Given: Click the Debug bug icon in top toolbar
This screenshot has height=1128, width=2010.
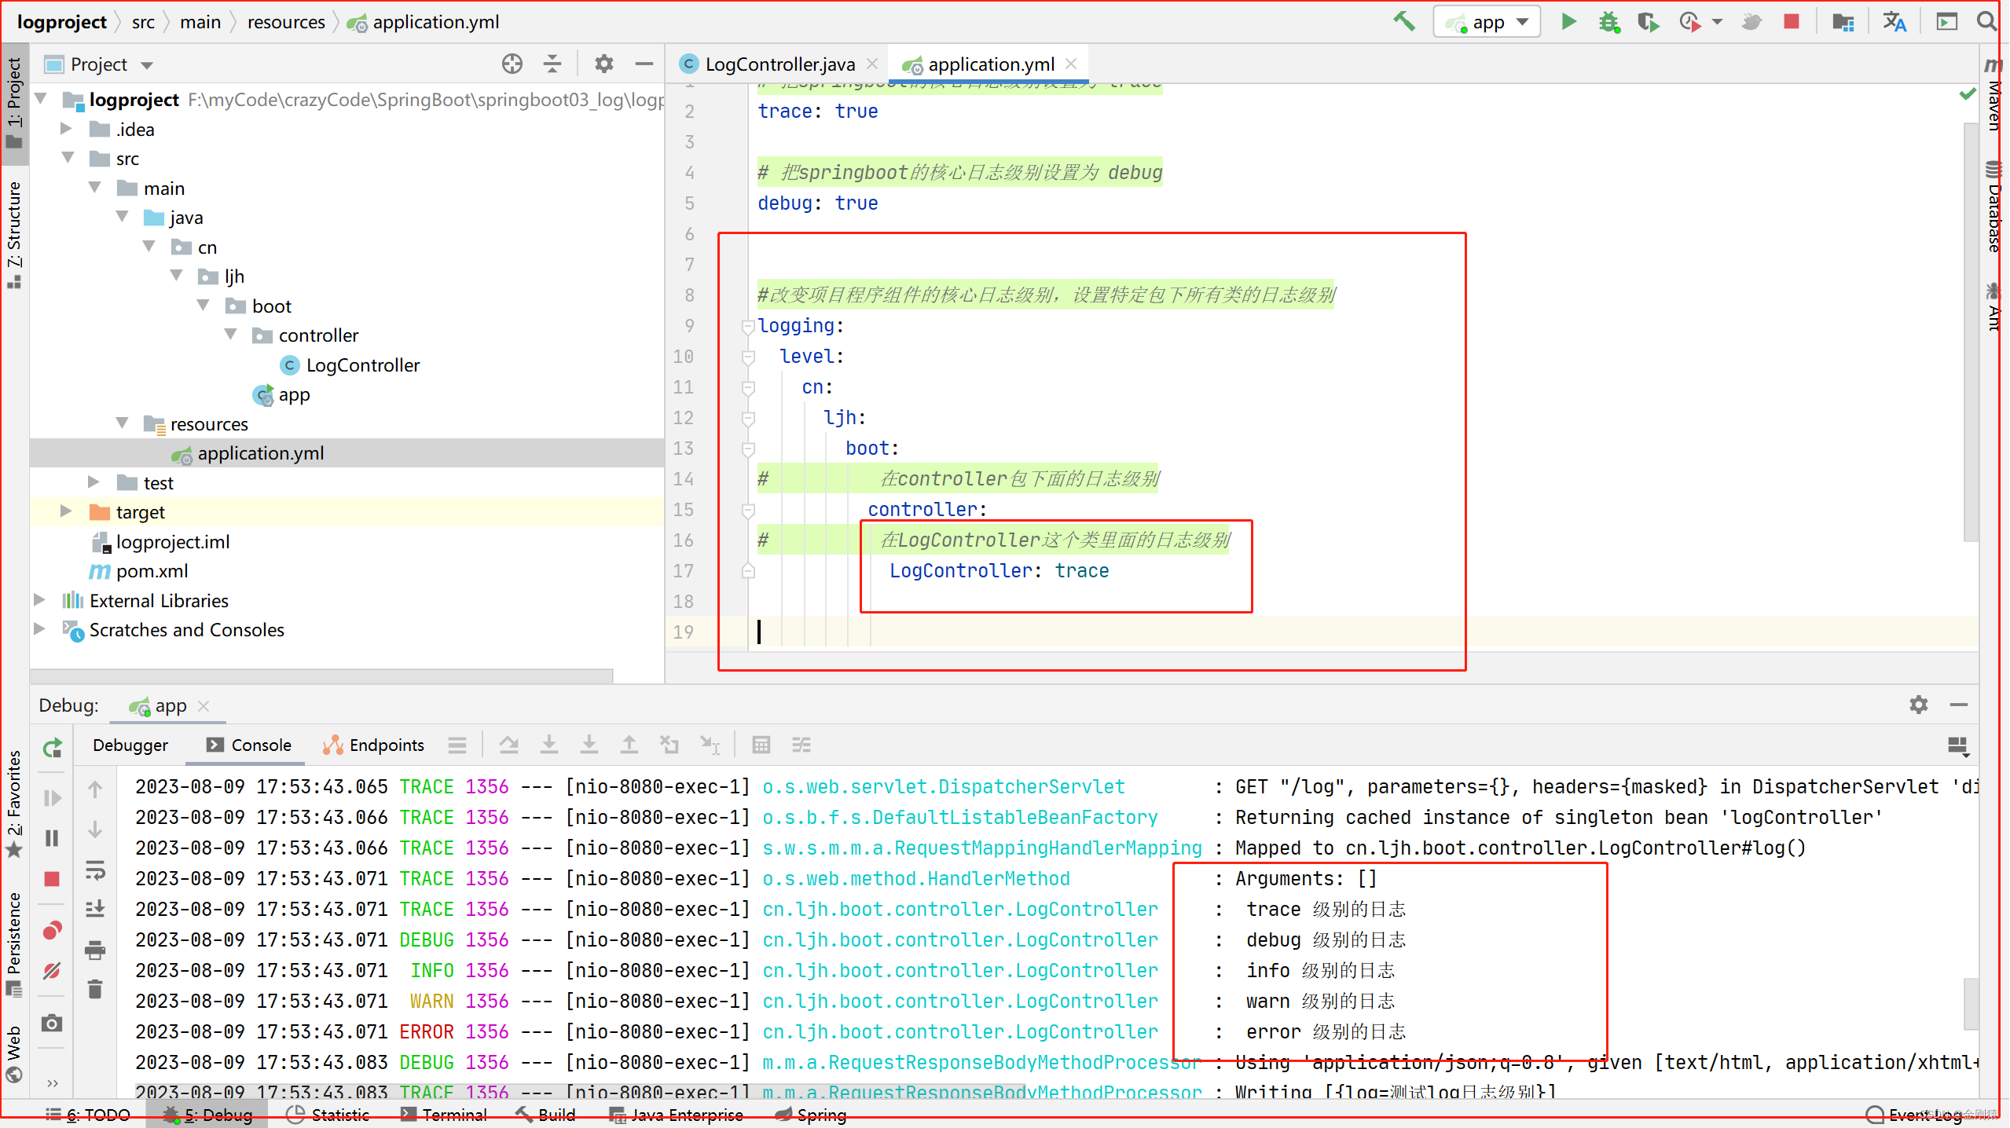Looking at the screenshot, I should point(1608,22).
